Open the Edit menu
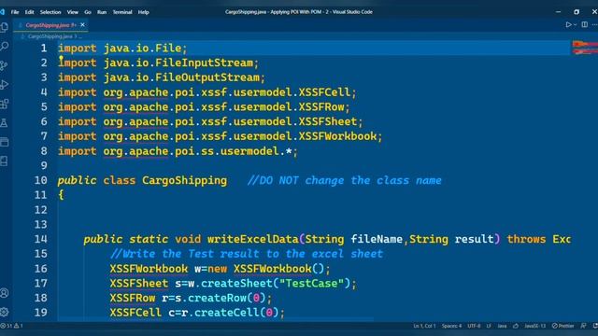 click(29, 12)
